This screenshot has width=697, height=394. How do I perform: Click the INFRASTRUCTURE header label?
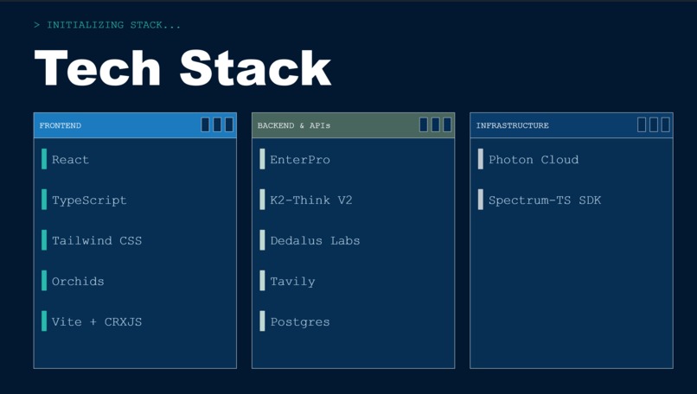coord(513,125)
